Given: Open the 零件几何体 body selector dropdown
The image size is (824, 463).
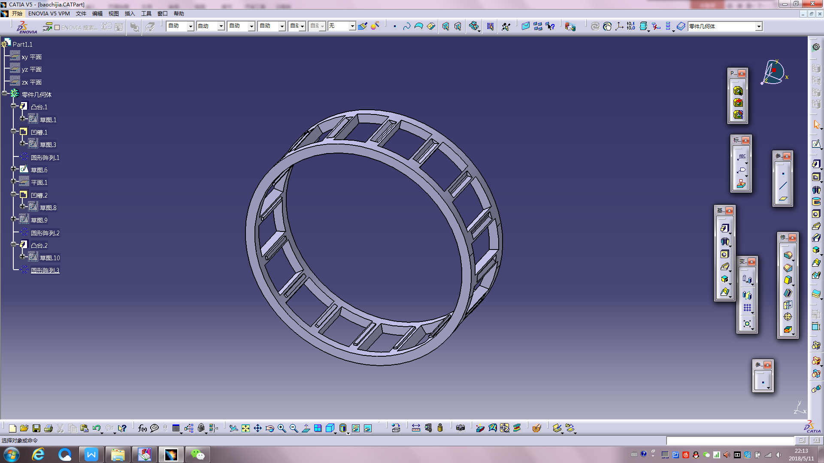Looking at the screenshot, I should click(759, 27).
